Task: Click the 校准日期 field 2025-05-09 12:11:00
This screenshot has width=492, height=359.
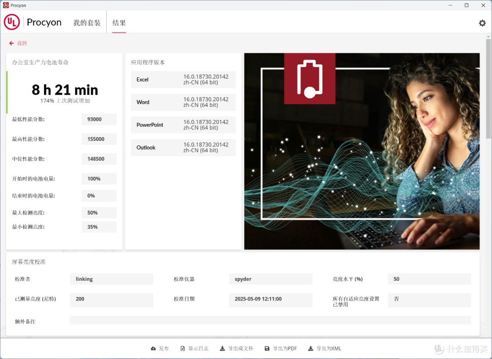Action: 271,300
